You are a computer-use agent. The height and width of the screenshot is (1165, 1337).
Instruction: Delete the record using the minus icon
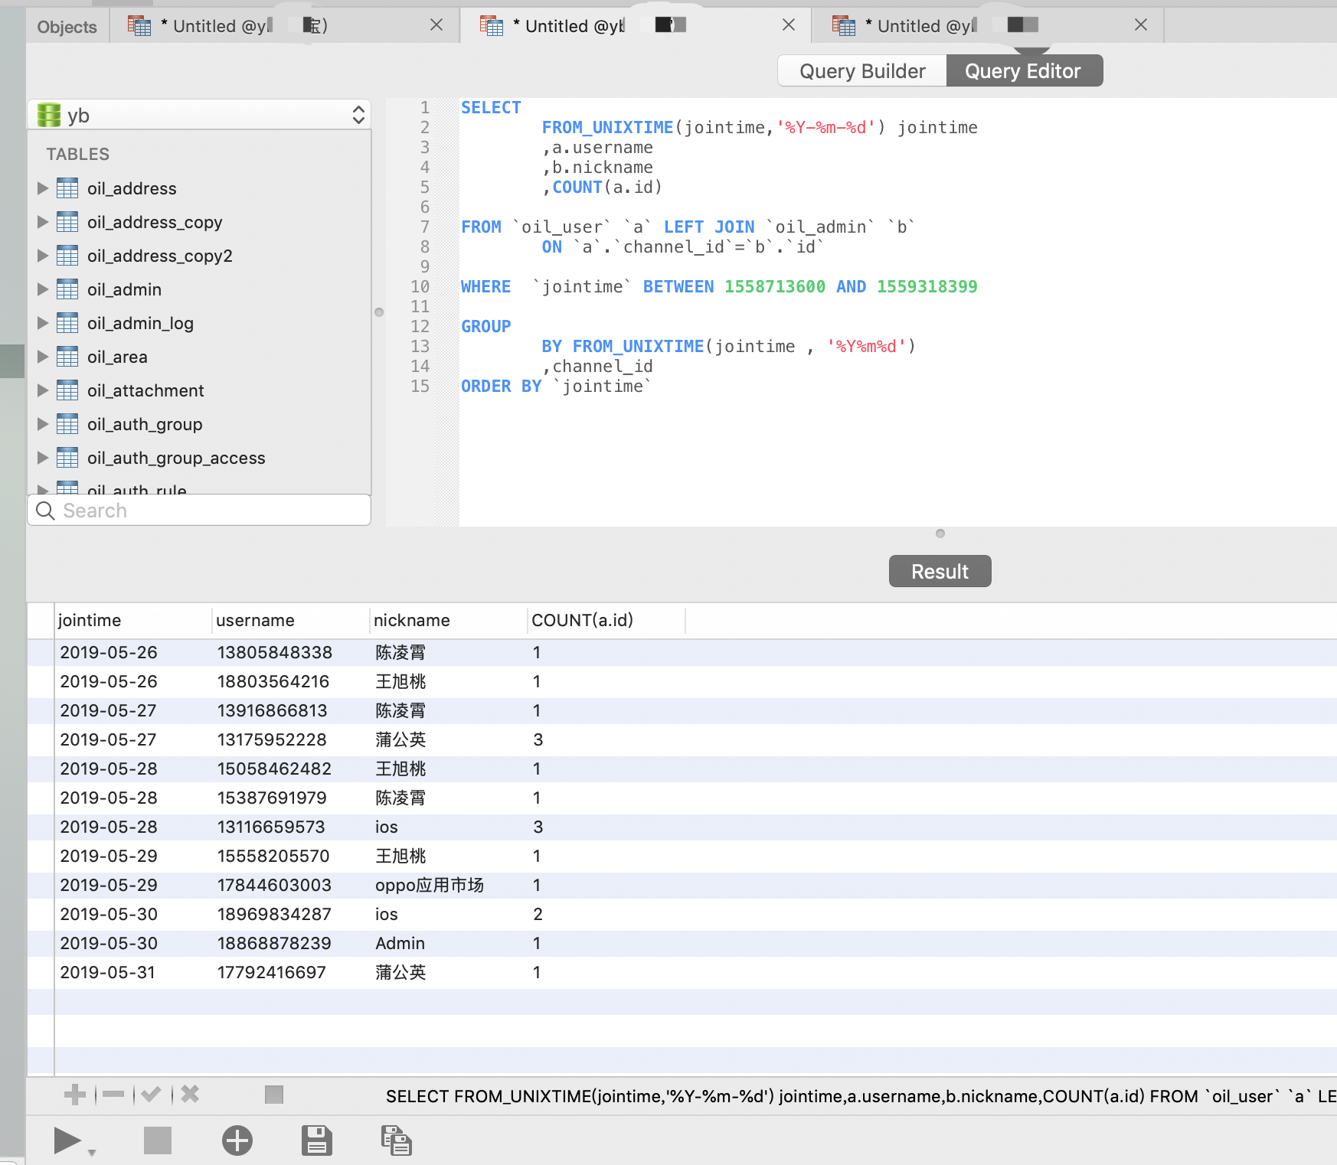[113, 1095]
